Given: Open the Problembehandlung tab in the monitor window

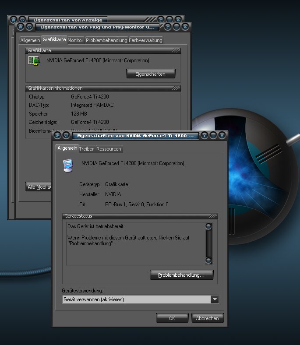Looking at the screenshot, I should point(106,40).
